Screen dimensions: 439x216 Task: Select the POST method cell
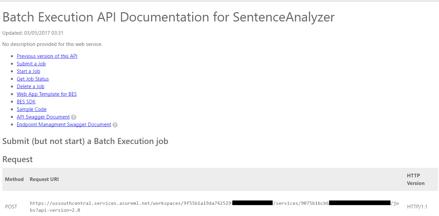click(11, 207)
